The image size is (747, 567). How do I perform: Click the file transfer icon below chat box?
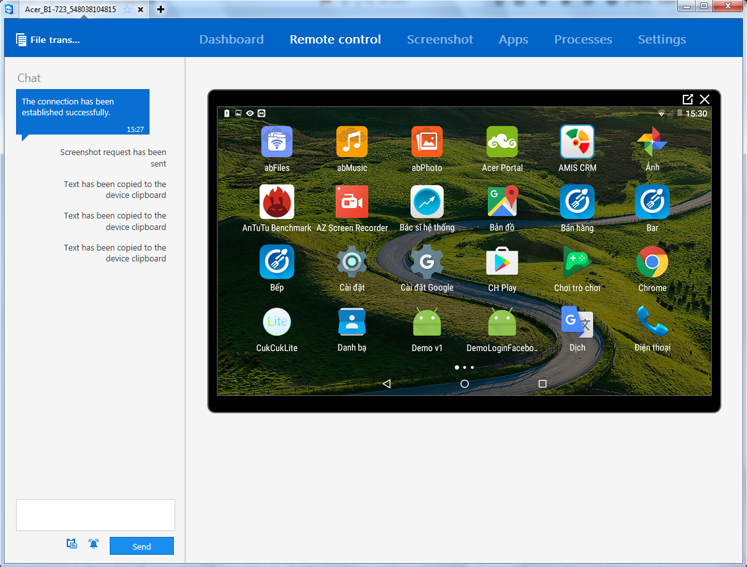pos(72,544)
